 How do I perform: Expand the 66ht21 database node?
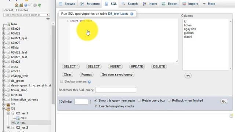pos(4,29)
